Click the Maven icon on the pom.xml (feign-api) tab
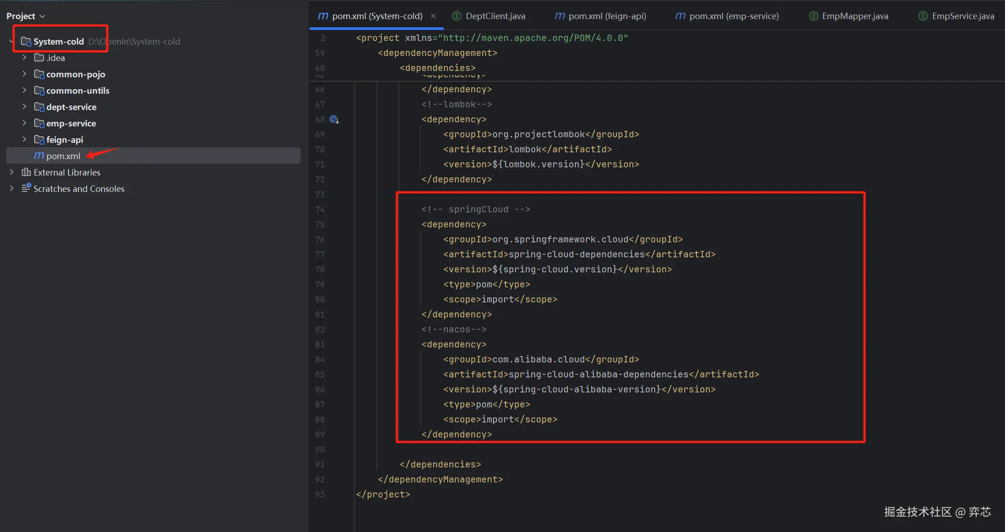Screen dimensions: 1005x532 pyautogui.click(x=560, y=16)
